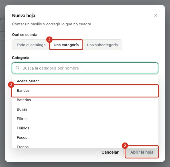The width and height of the screenshot is (170, 167).
Task: Select the Todo el catálogo option
Action: [x=31, y=45]
